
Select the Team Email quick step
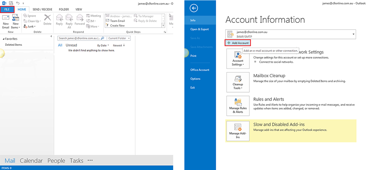(x=115, y=21)
